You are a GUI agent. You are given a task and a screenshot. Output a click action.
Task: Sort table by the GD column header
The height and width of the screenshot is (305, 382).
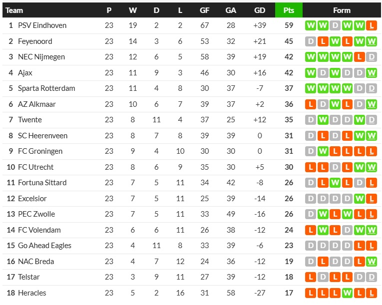pyautogui.click(x=260, y=10)
